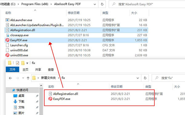Click the Forward arrow in fix window

pyautogui.click(x=18, y=78)
